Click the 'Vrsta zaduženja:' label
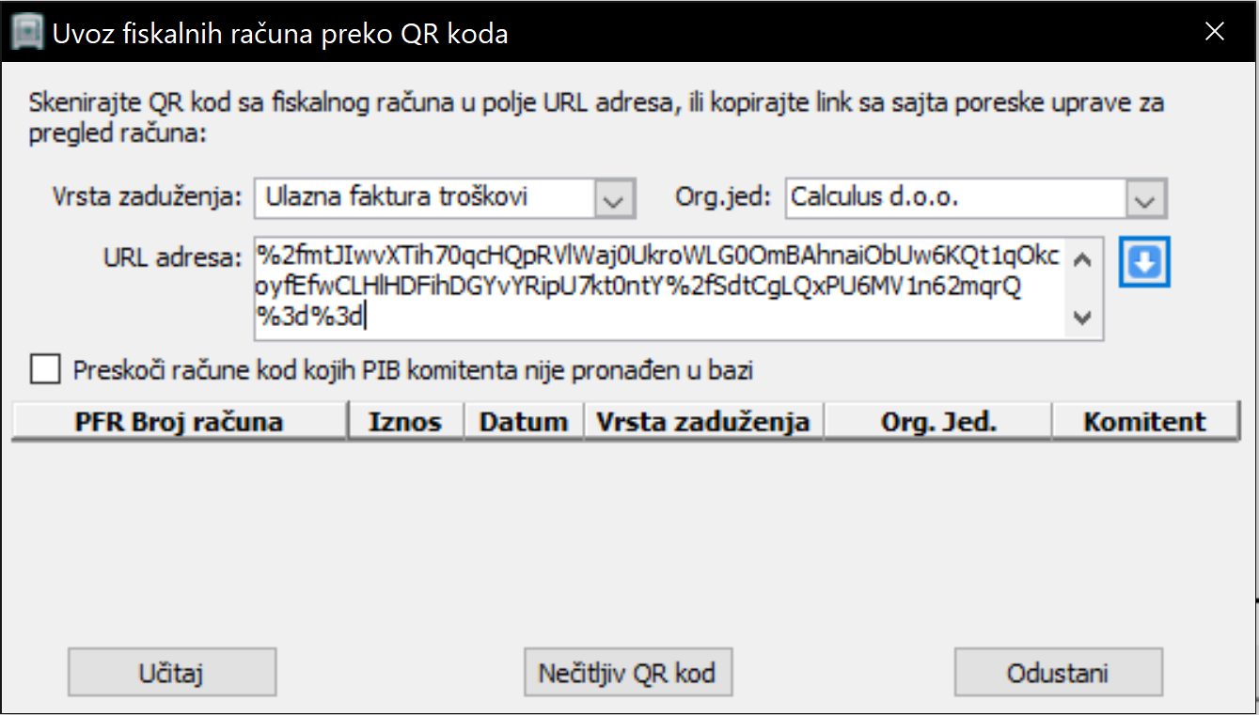The image size is (1259, 715). [x=148, y=197]
